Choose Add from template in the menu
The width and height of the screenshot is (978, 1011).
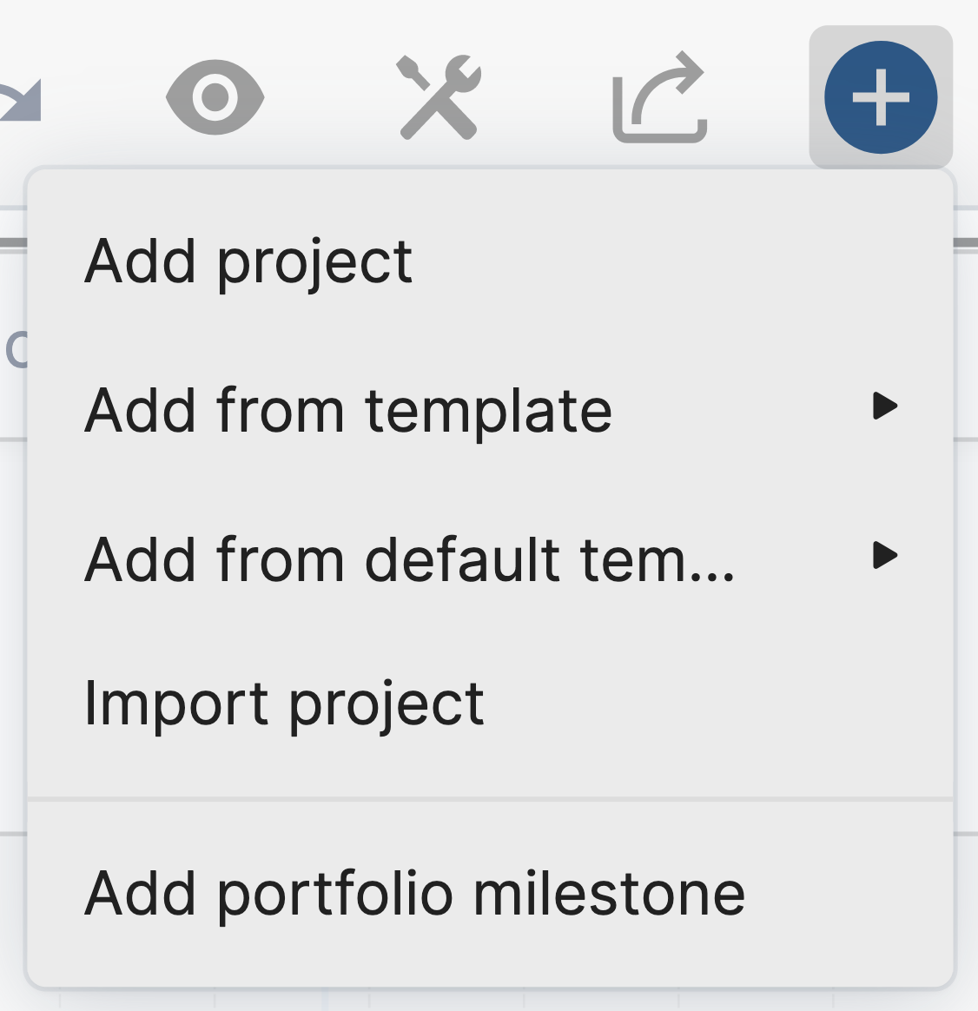(348, 410)
